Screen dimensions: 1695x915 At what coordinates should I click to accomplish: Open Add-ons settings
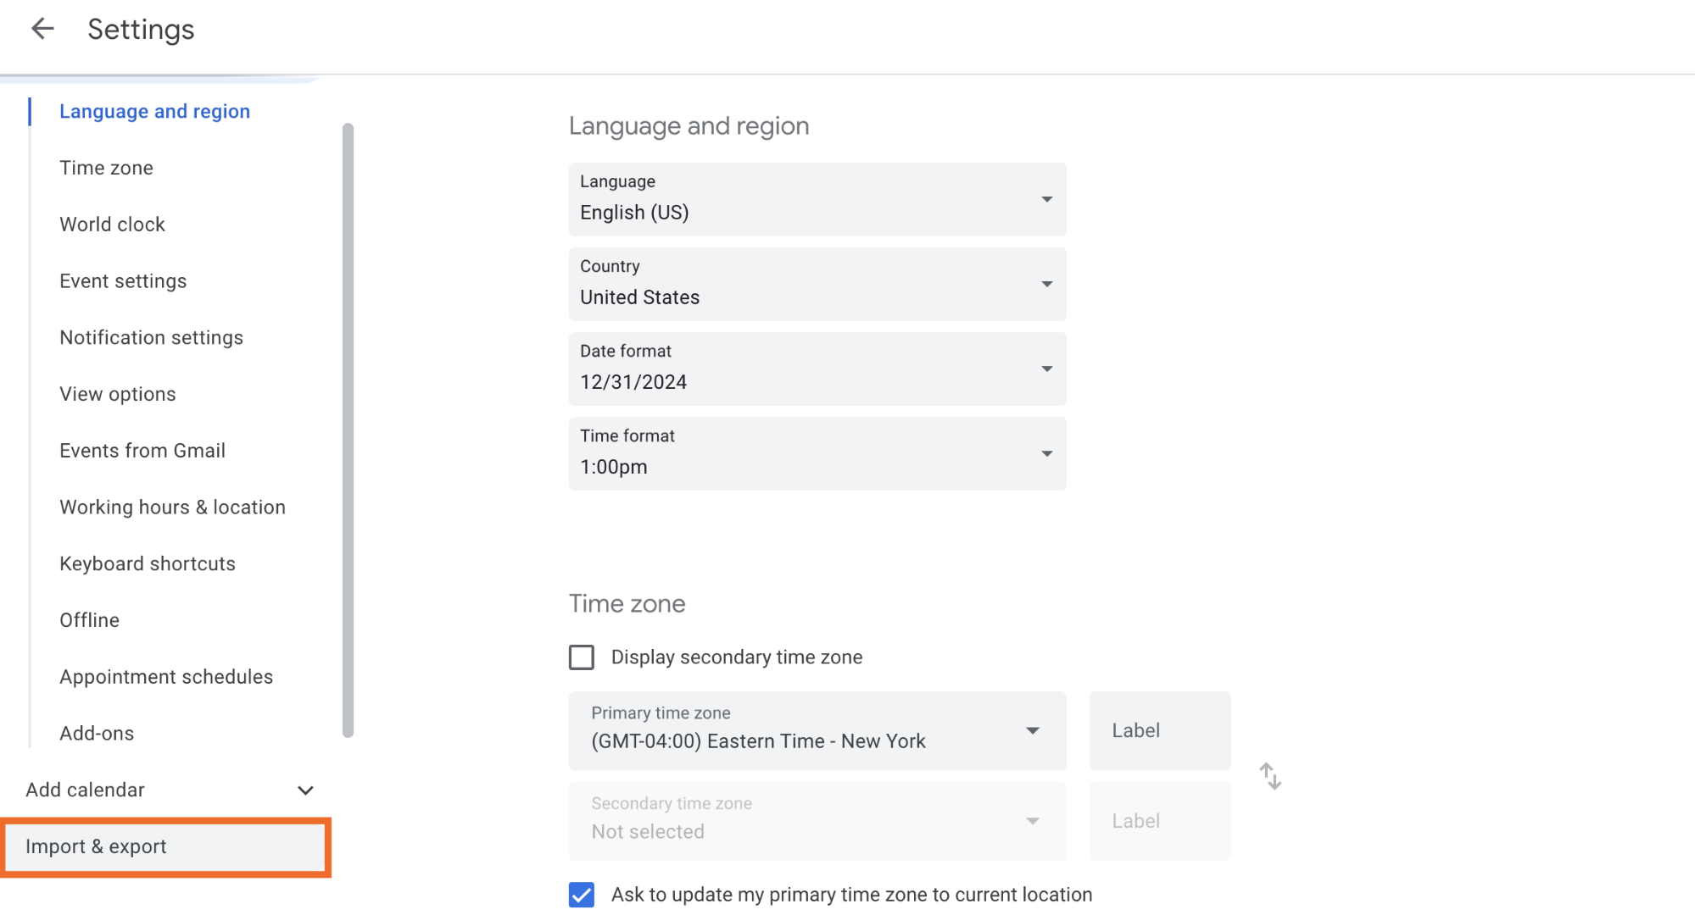point(96,733)
